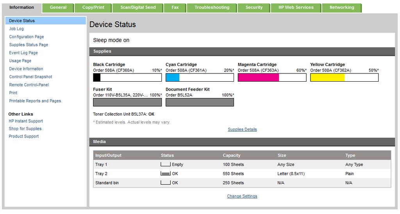Screen dimensions: 400x214
Task: Click the Supplies Details link
Action: pos(242,130)
